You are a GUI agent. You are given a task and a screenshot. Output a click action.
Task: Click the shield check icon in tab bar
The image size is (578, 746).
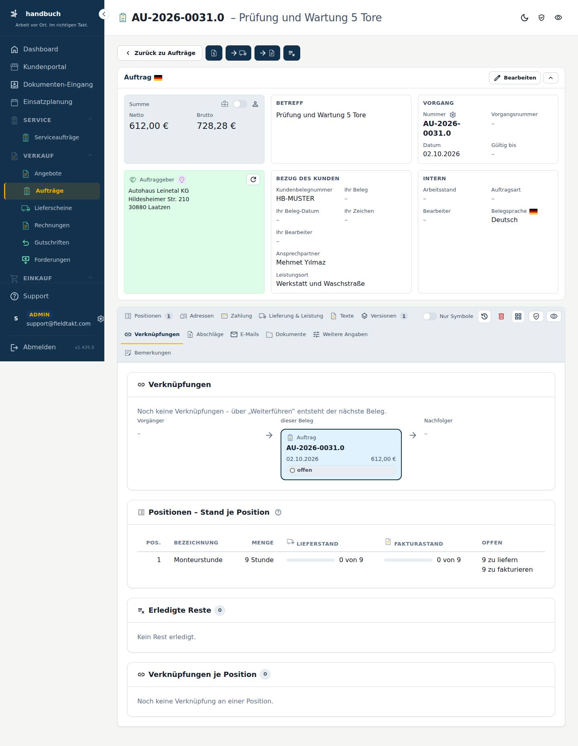point(536,316)
